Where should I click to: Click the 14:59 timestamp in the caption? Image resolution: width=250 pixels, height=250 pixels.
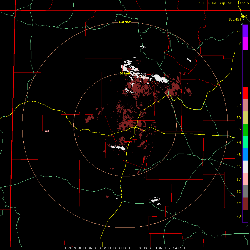(x=179, y=248)
